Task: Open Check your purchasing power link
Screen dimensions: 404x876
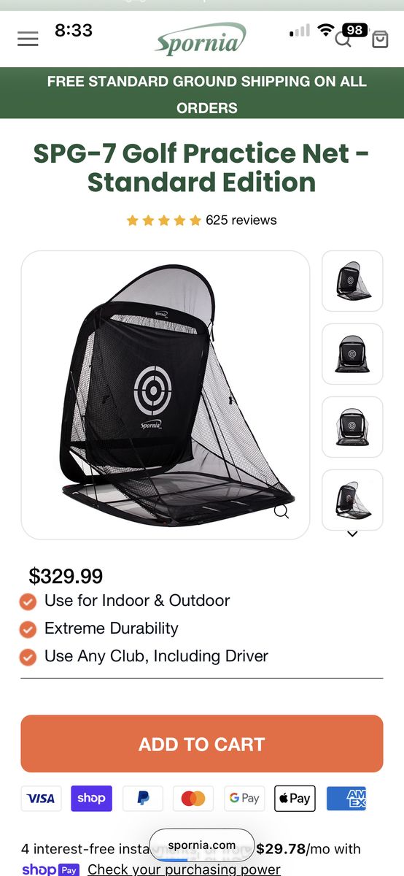Action: pos(184,869)
